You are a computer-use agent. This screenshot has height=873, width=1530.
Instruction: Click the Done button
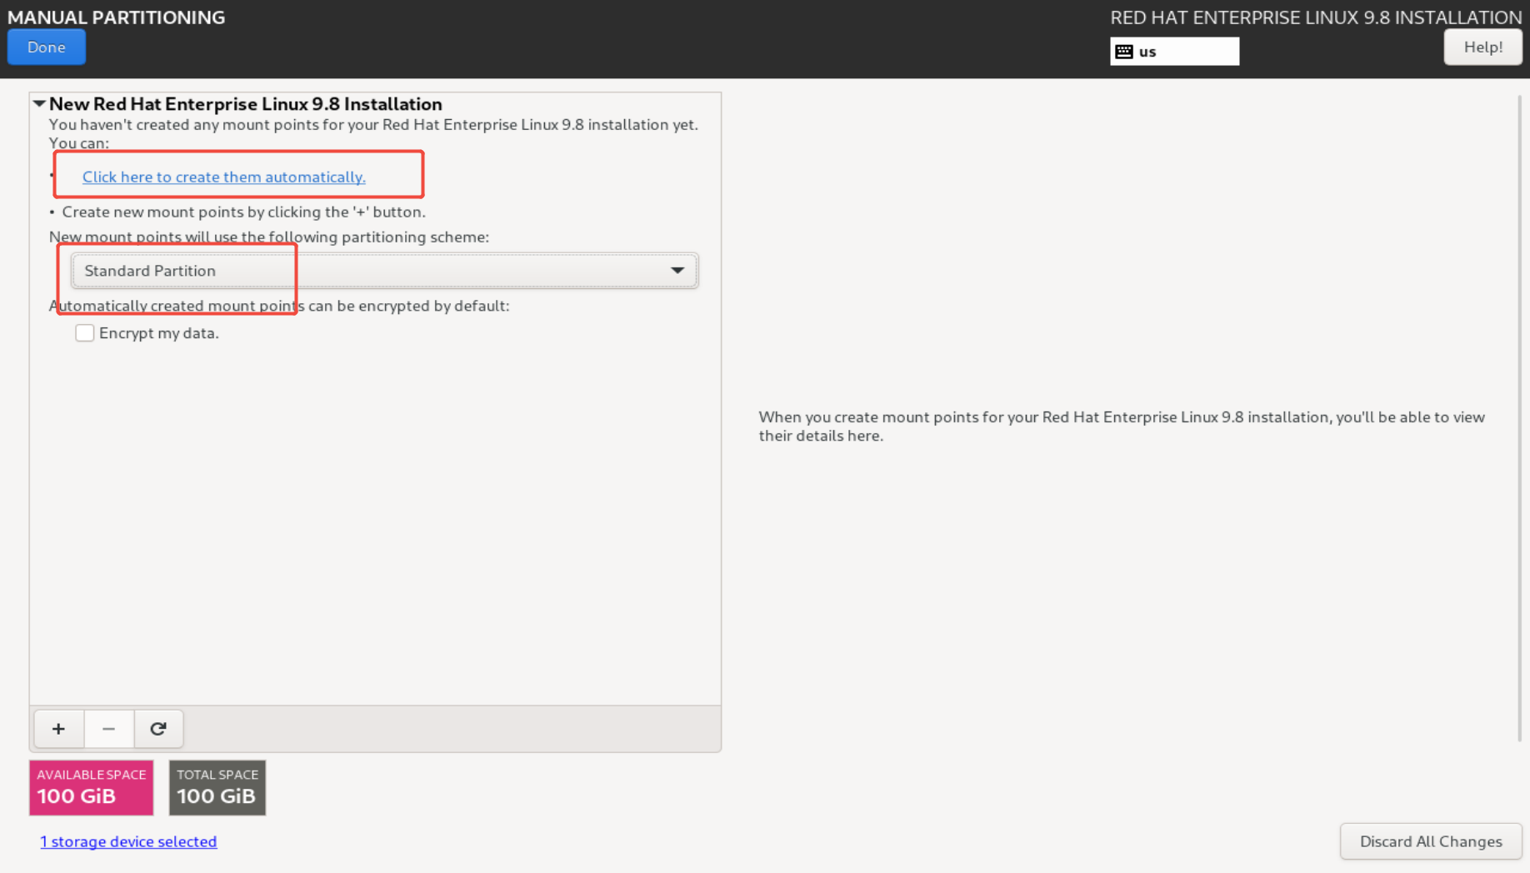pyautogui.click(x=47, y=47)
